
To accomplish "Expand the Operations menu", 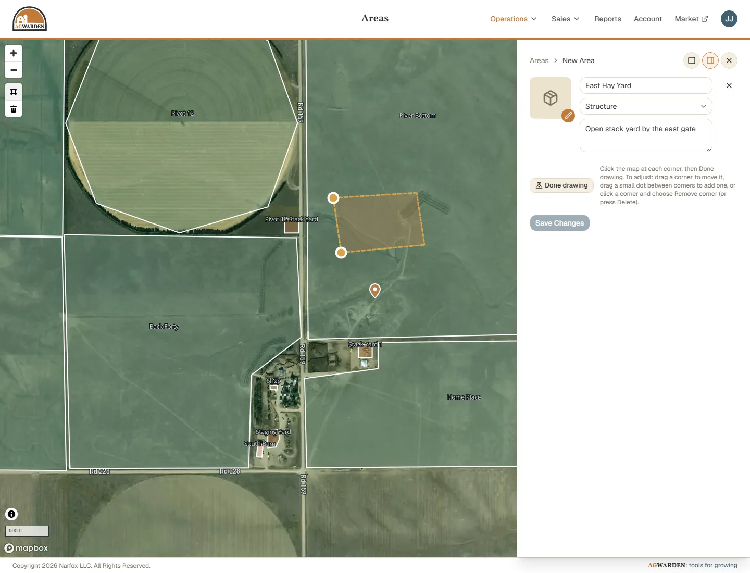I will (513, 19).
